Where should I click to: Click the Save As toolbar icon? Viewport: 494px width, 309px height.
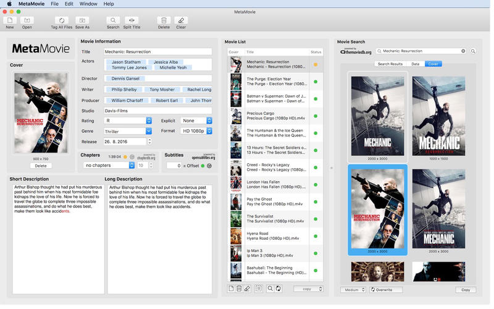tap(82, 20)
